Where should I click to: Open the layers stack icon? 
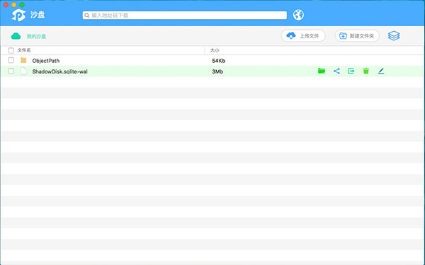pos(394,36)
